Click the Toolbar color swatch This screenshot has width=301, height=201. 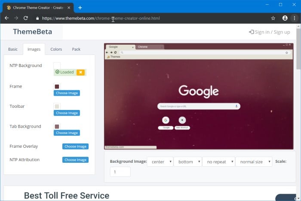click(57, 106)
